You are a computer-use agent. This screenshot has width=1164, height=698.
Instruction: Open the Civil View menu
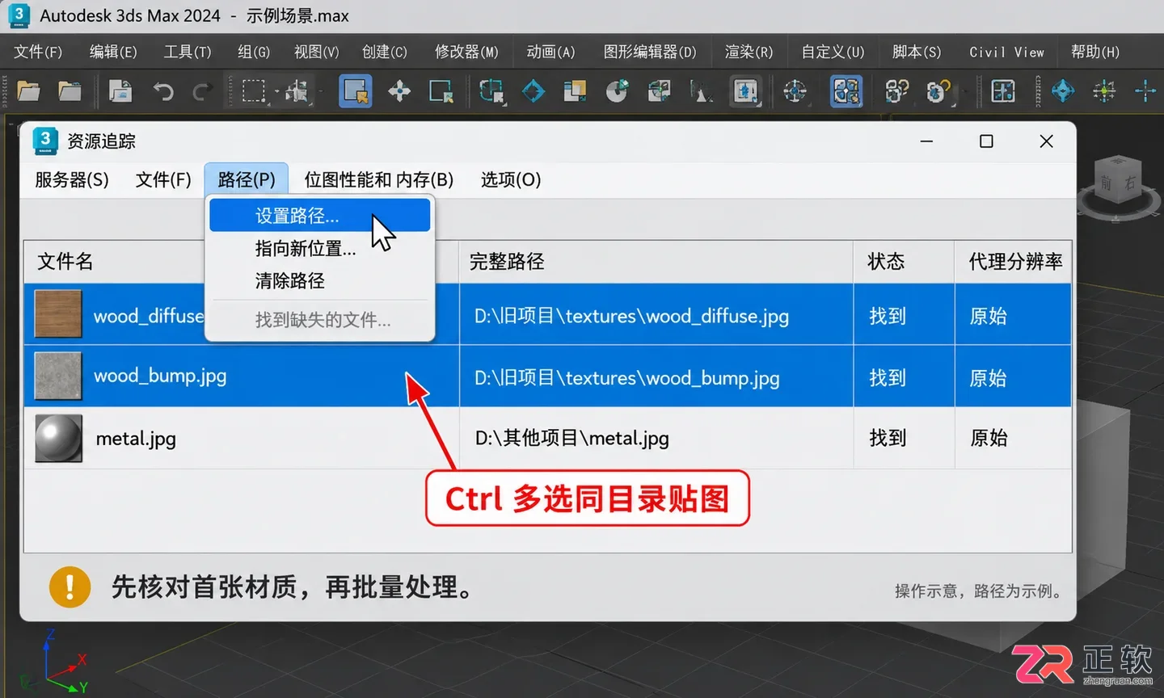tap(1007, 52)
